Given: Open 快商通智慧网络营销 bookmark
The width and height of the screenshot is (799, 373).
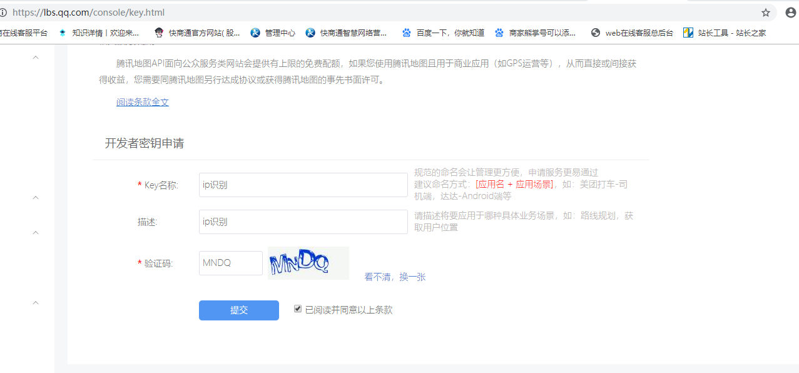Looking at the screenshot, I should pyautogui.click(x=347, y=33).
